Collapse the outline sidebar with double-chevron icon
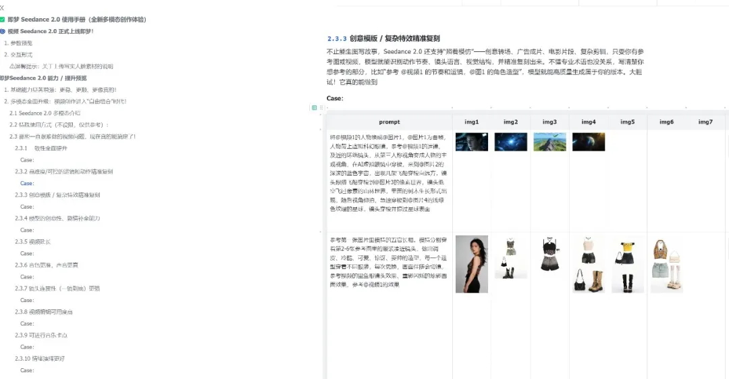729x379 pixels. click(x=2, y=7)
